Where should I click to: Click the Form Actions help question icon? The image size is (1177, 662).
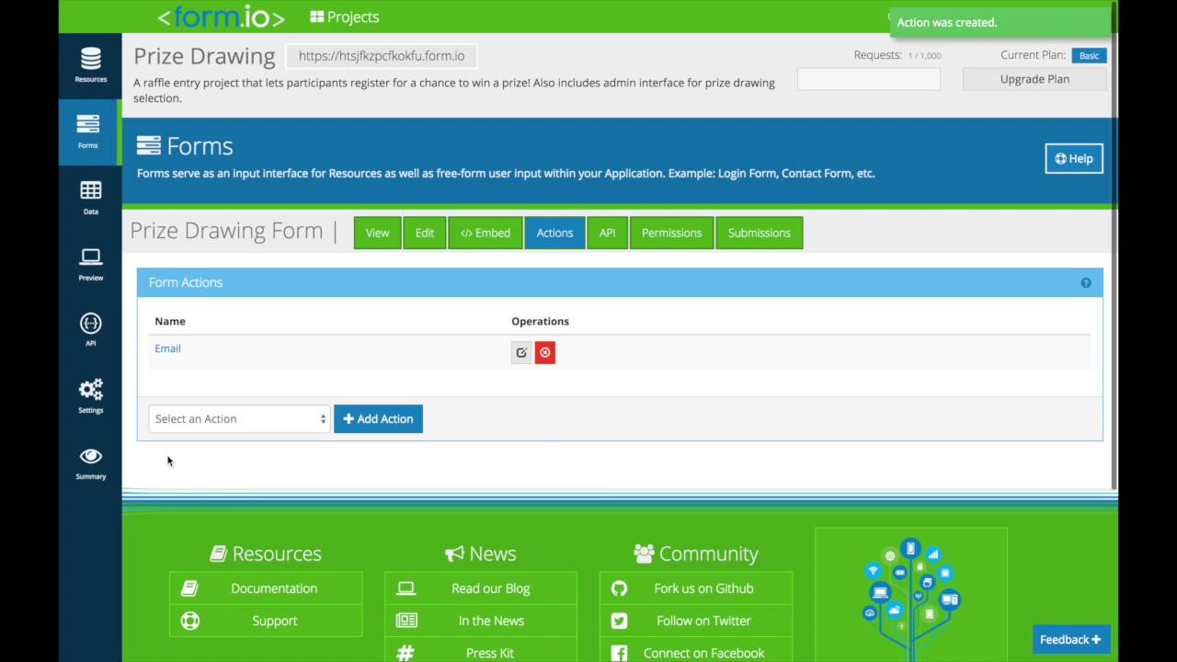1086,283
